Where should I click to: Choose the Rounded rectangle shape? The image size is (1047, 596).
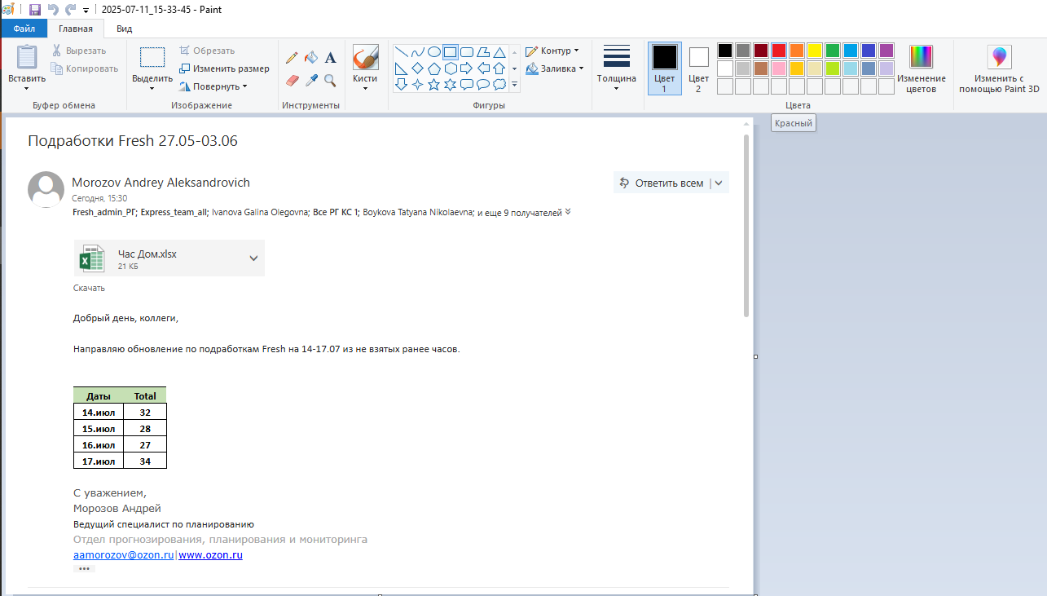(466, 52)
